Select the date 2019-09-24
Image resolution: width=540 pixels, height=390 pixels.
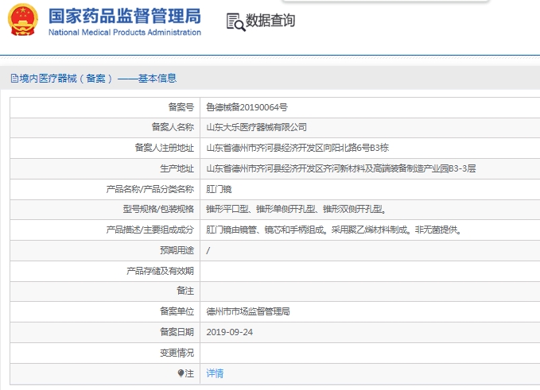click(x=229, y=332)
